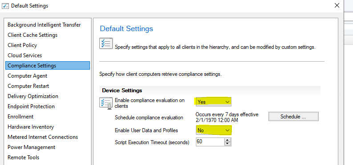Decrease Script Execution Timeout with down arrow

coord(227,144)
